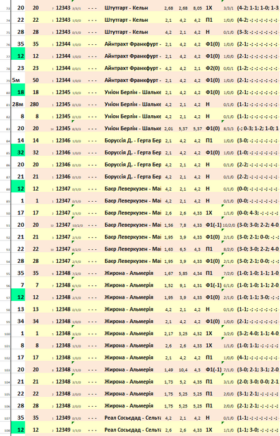Click the 'Ф2(0)' bet type cell
Screen dimensions: 280x436
click(213, 68)
